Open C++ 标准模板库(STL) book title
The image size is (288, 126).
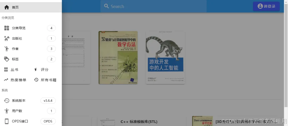click(139, 122)
